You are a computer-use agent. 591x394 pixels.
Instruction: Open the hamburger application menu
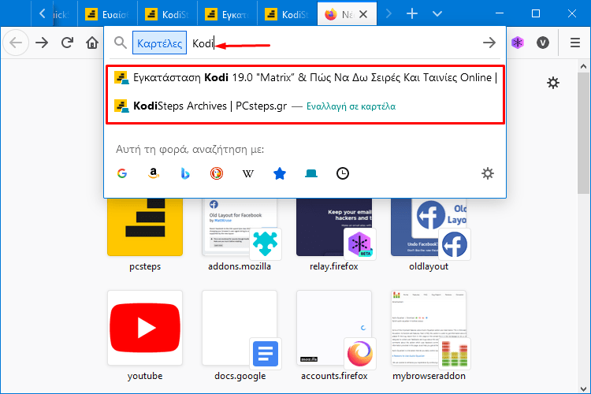pyautogui.click(x=575, y=43)
